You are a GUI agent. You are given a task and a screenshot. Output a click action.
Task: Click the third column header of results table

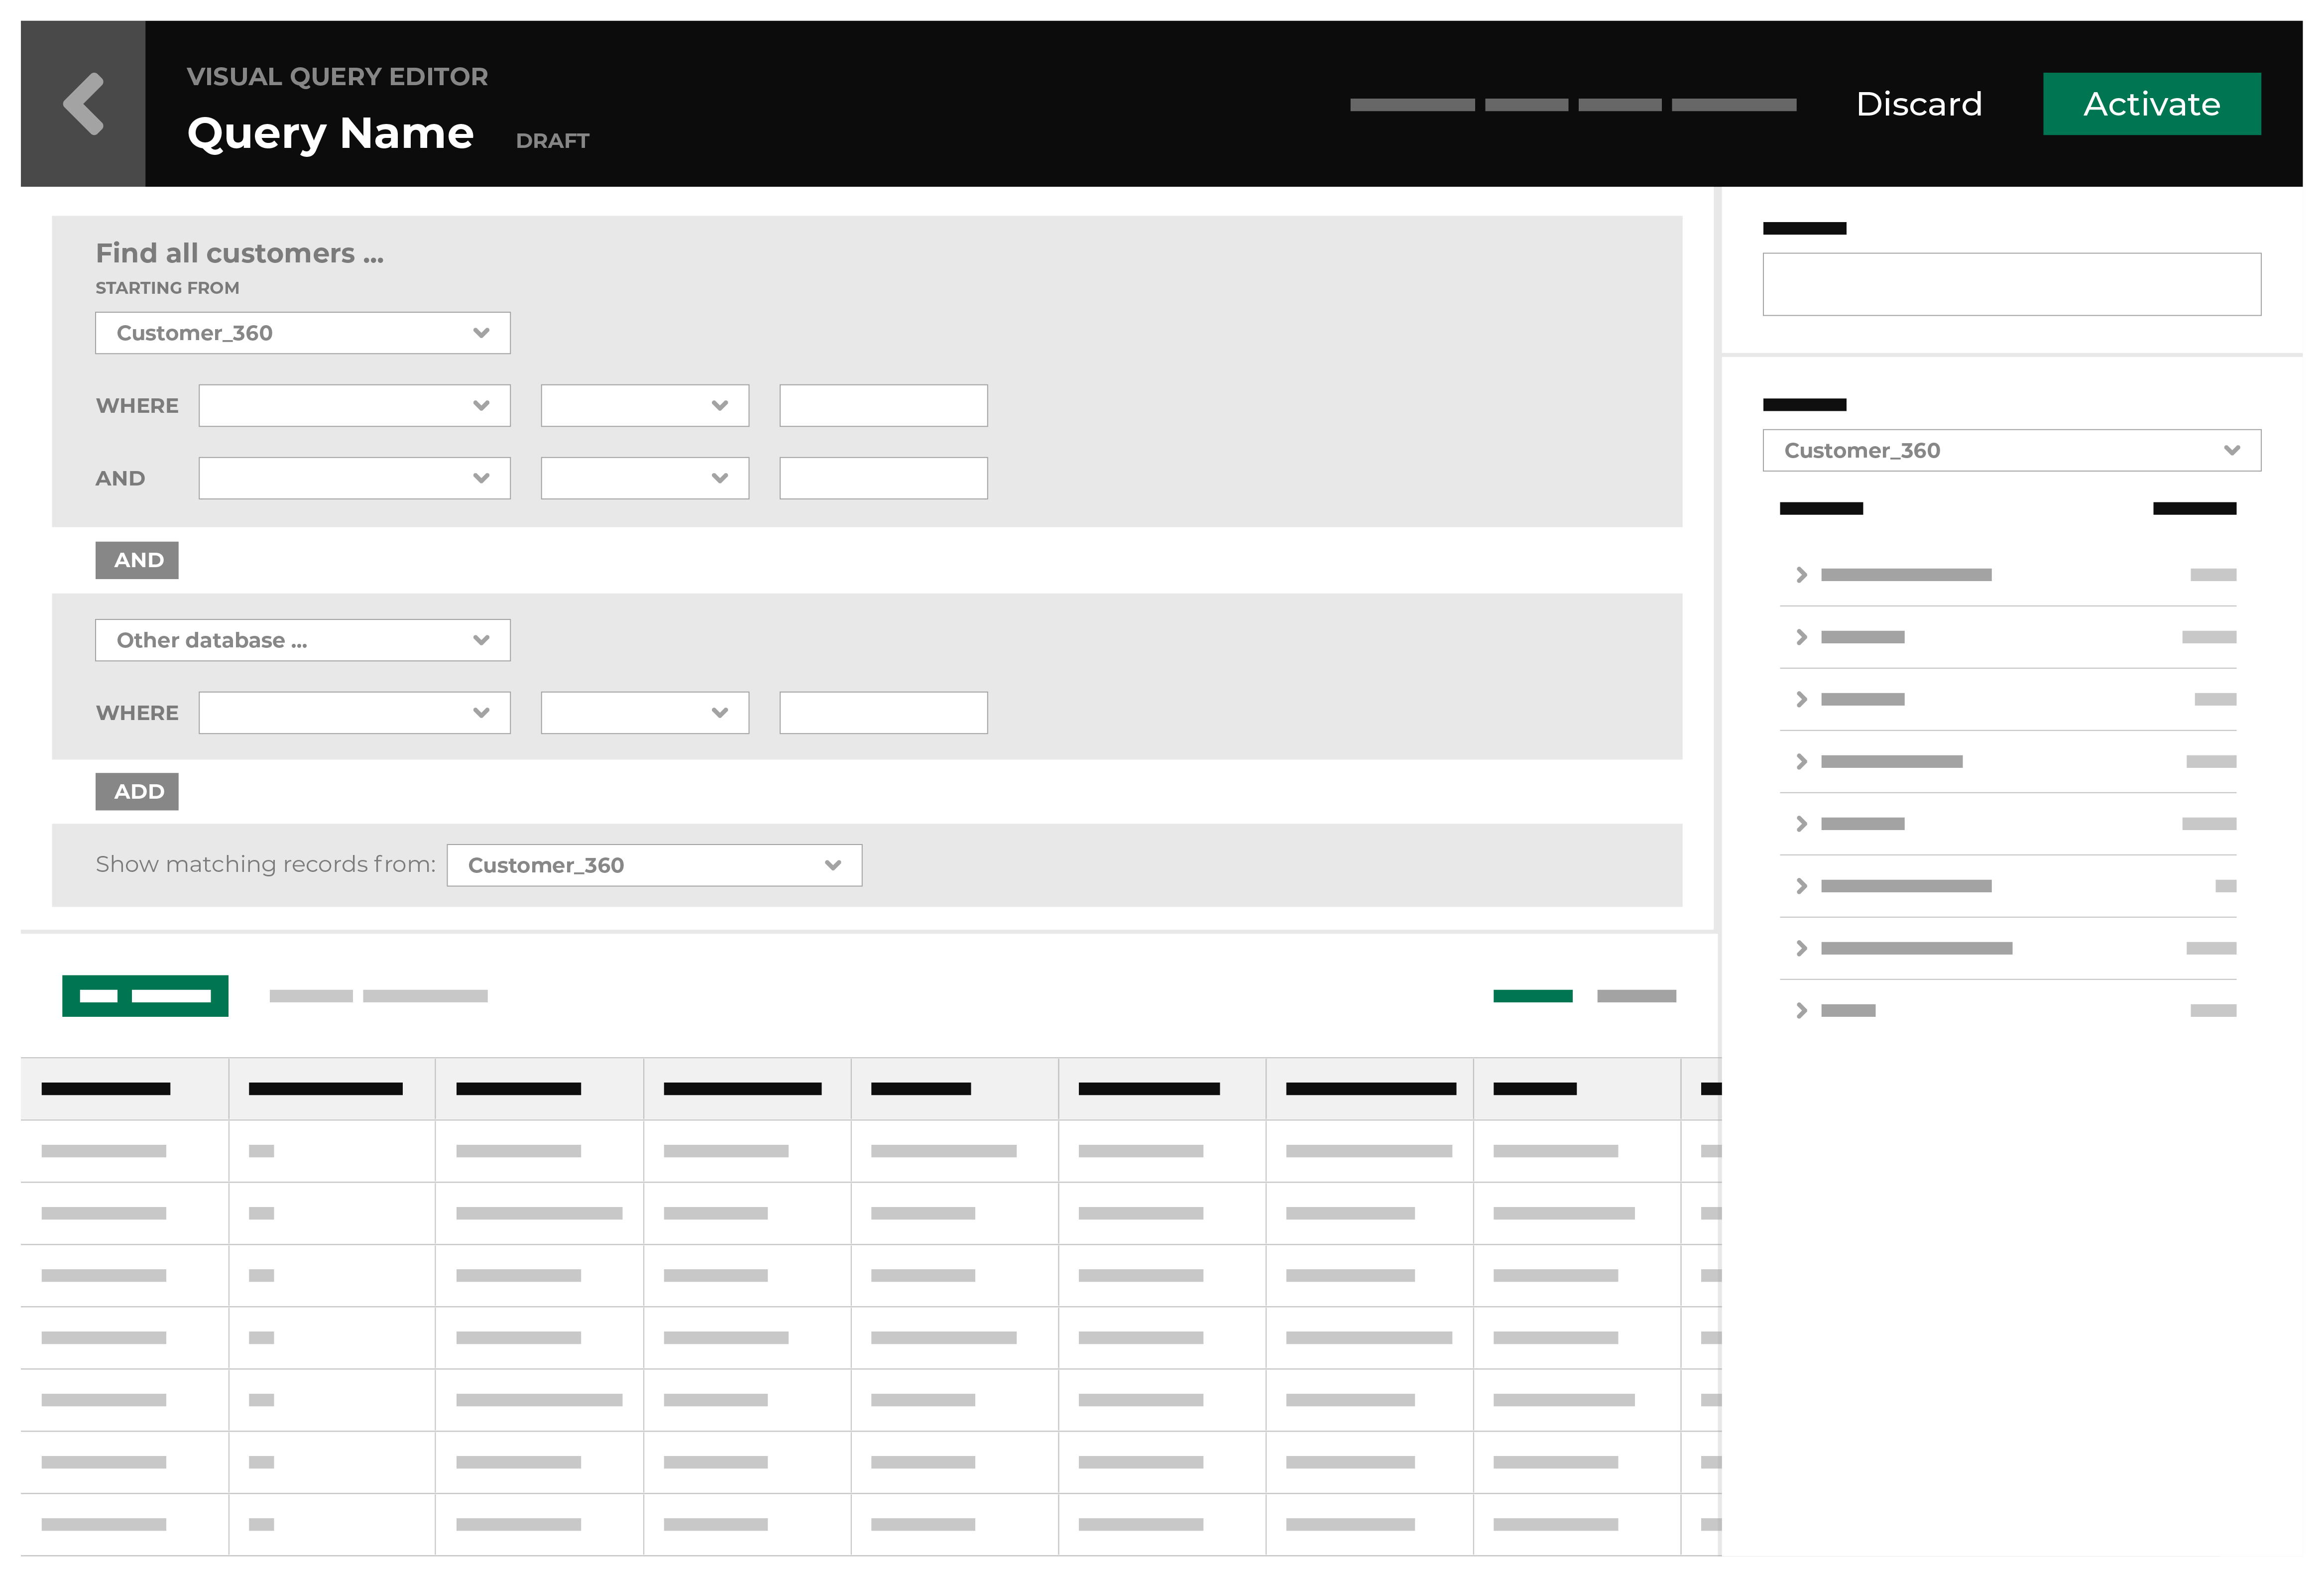point(539,1088)
